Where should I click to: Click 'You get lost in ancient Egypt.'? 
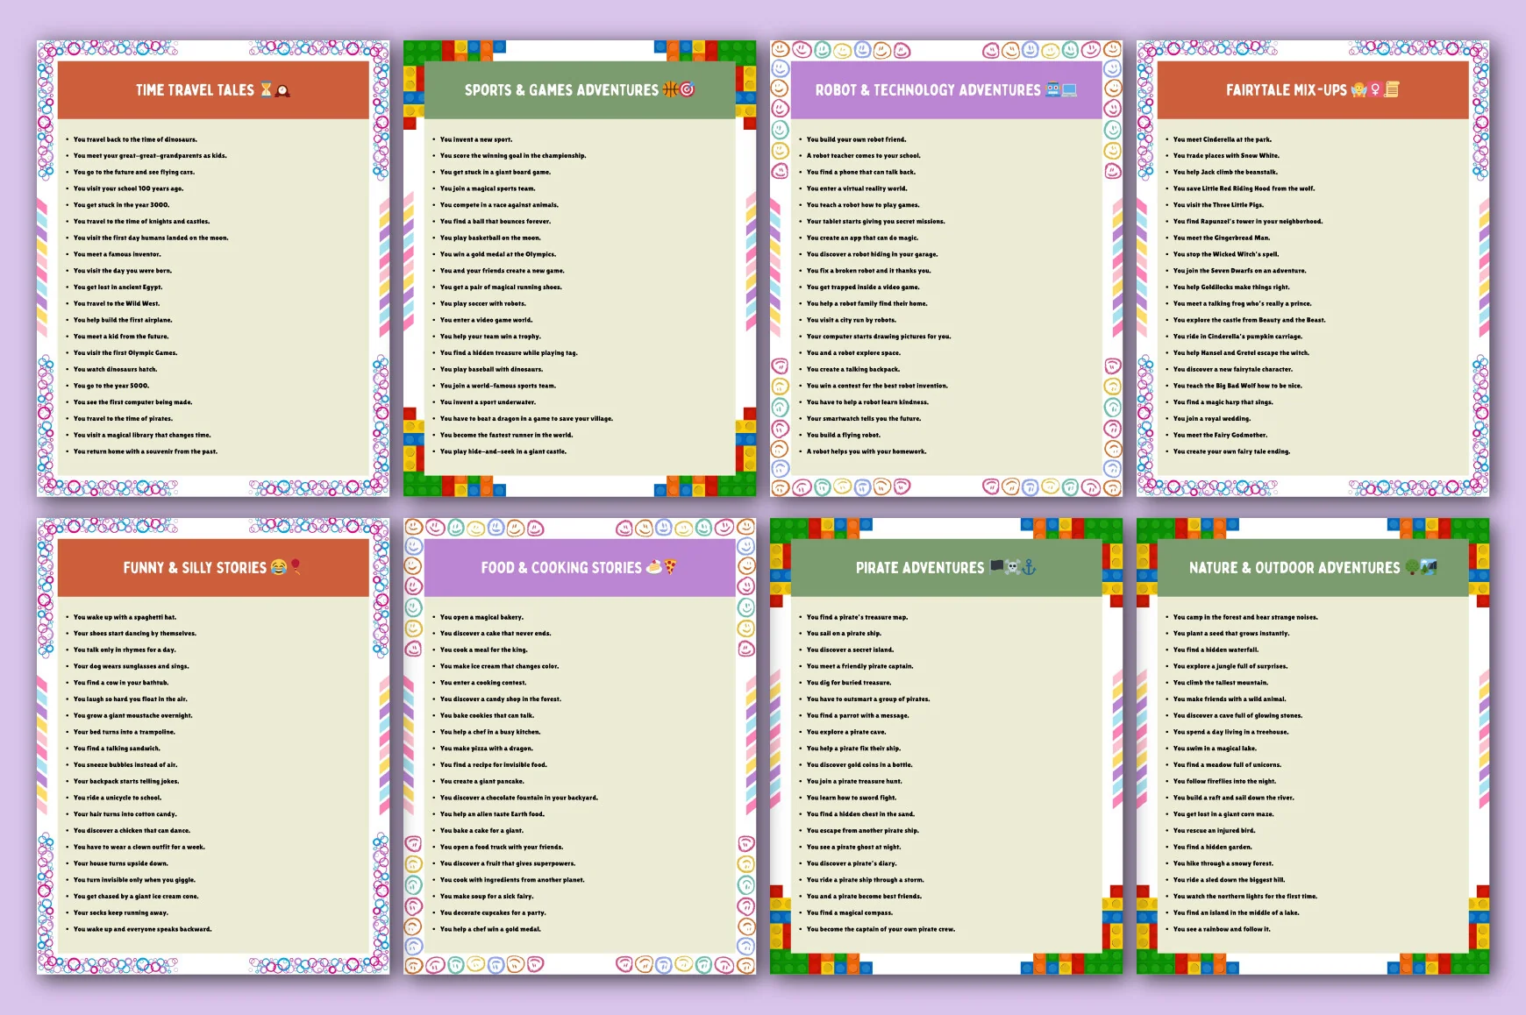[118, 287]
